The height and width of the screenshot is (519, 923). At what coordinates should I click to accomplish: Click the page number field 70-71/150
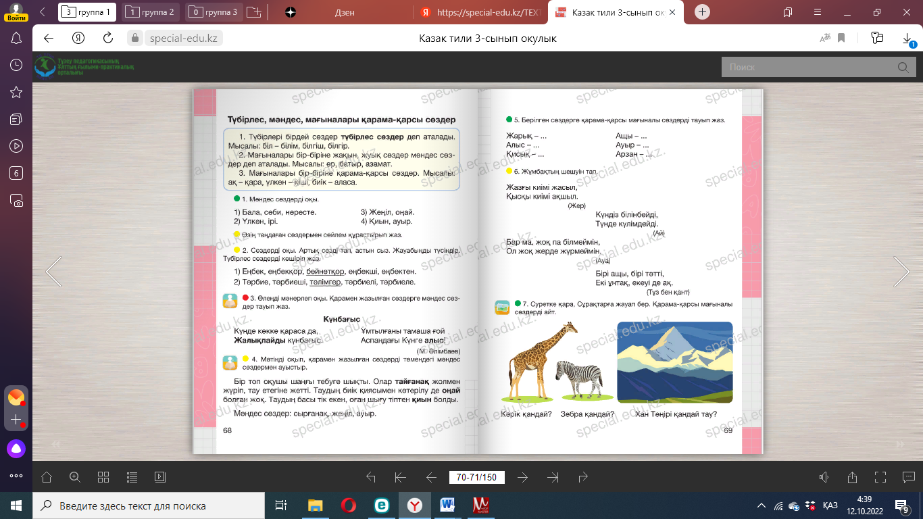tap(476, 477)
